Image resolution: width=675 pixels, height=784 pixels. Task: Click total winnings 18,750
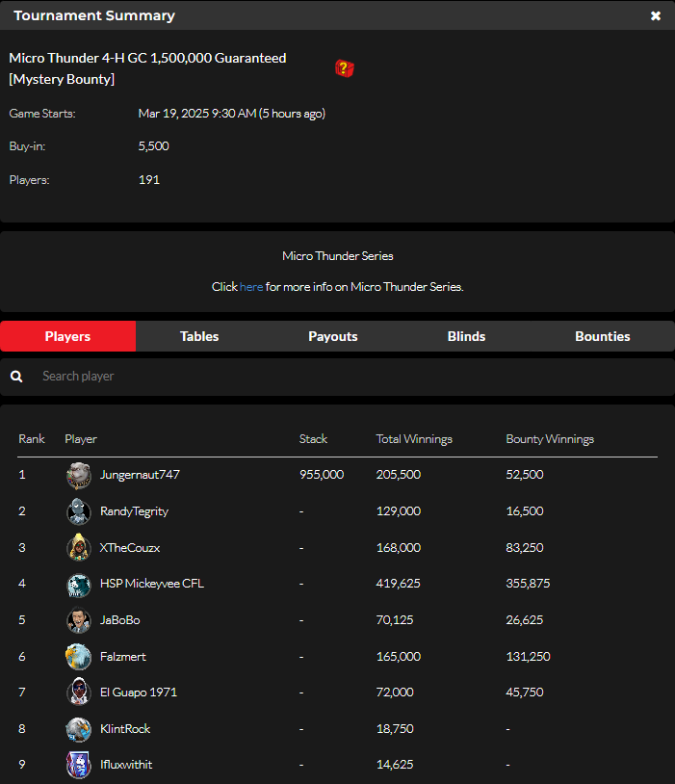(x=395, y=729)
